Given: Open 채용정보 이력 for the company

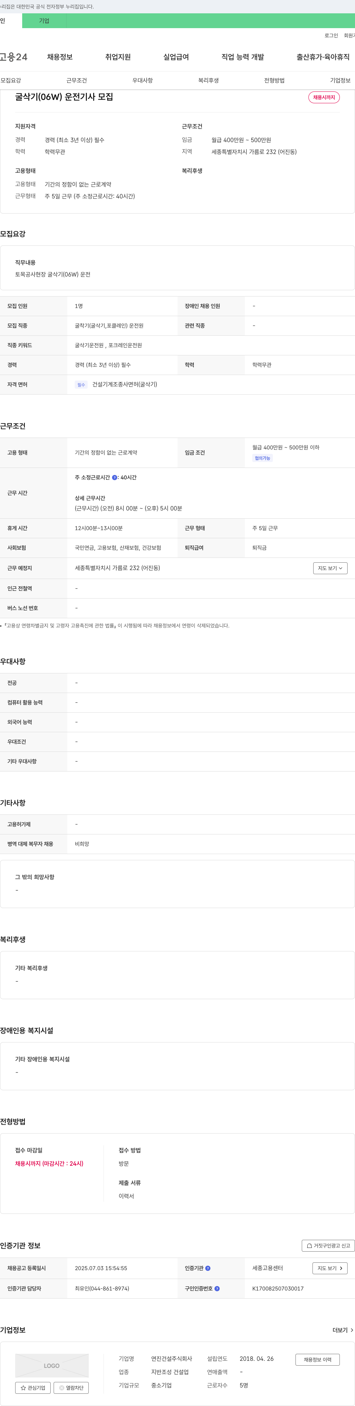Looking at the screenshot, I should (x=317, y=1359).
